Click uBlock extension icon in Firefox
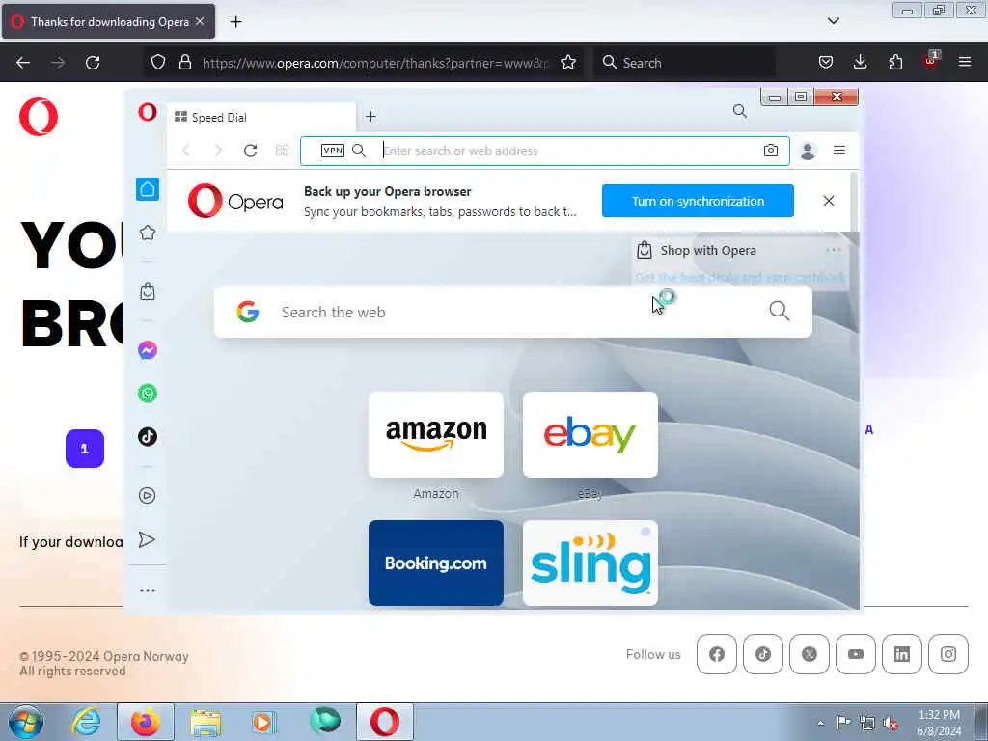 pos(931,61)
